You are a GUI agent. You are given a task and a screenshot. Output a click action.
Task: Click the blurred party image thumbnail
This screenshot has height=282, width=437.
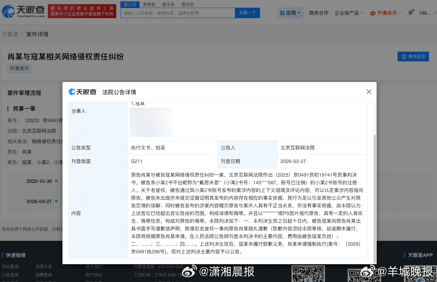pos(151,122)
